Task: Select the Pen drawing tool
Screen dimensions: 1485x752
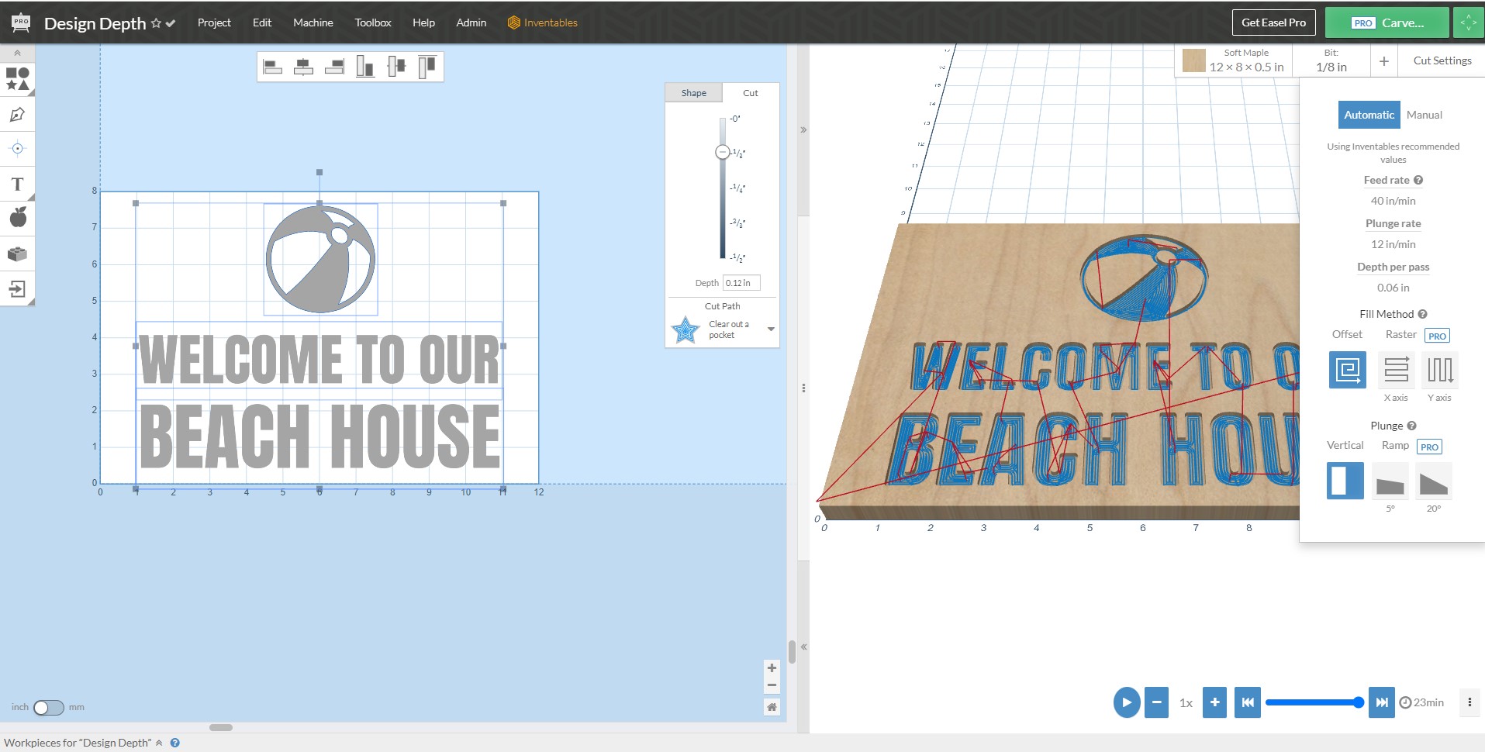Action: [17, 115]
